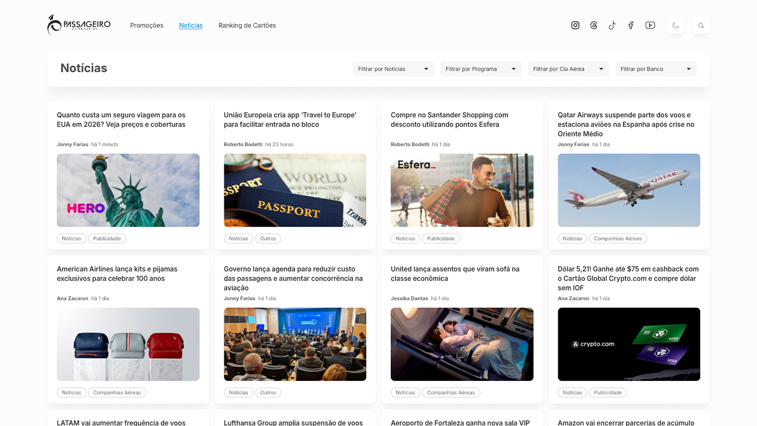Click the Threads social icon
The height and width of the screenshot is (426, 757).
[x=593, y=25]
